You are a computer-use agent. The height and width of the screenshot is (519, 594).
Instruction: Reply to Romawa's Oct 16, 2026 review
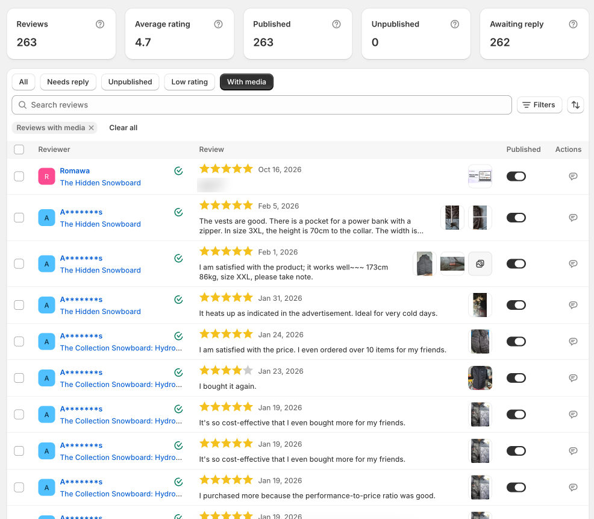tap(573, 176)
